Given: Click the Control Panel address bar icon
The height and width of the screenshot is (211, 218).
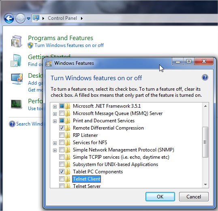Looking at the screenshot, I should (x=36, y=18).
